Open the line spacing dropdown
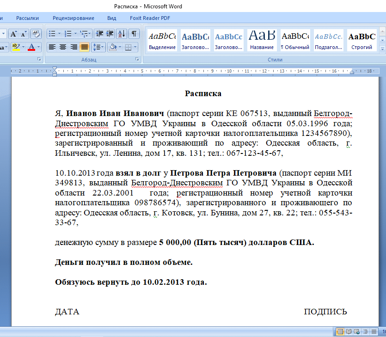Screen dimensions: 386x337 pos(98,47)
